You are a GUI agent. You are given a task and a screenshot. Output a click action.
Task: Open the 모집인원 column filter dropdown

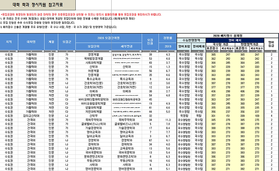click(x=157, y=52)
